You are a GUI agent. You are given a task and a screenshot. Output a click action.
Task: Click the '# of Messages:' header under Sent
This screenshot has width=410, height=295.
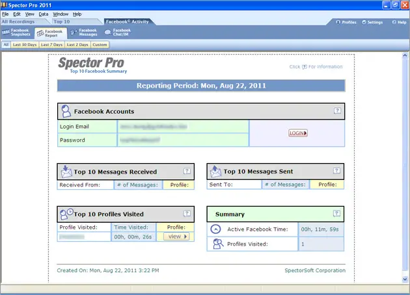tap(285, 185)
